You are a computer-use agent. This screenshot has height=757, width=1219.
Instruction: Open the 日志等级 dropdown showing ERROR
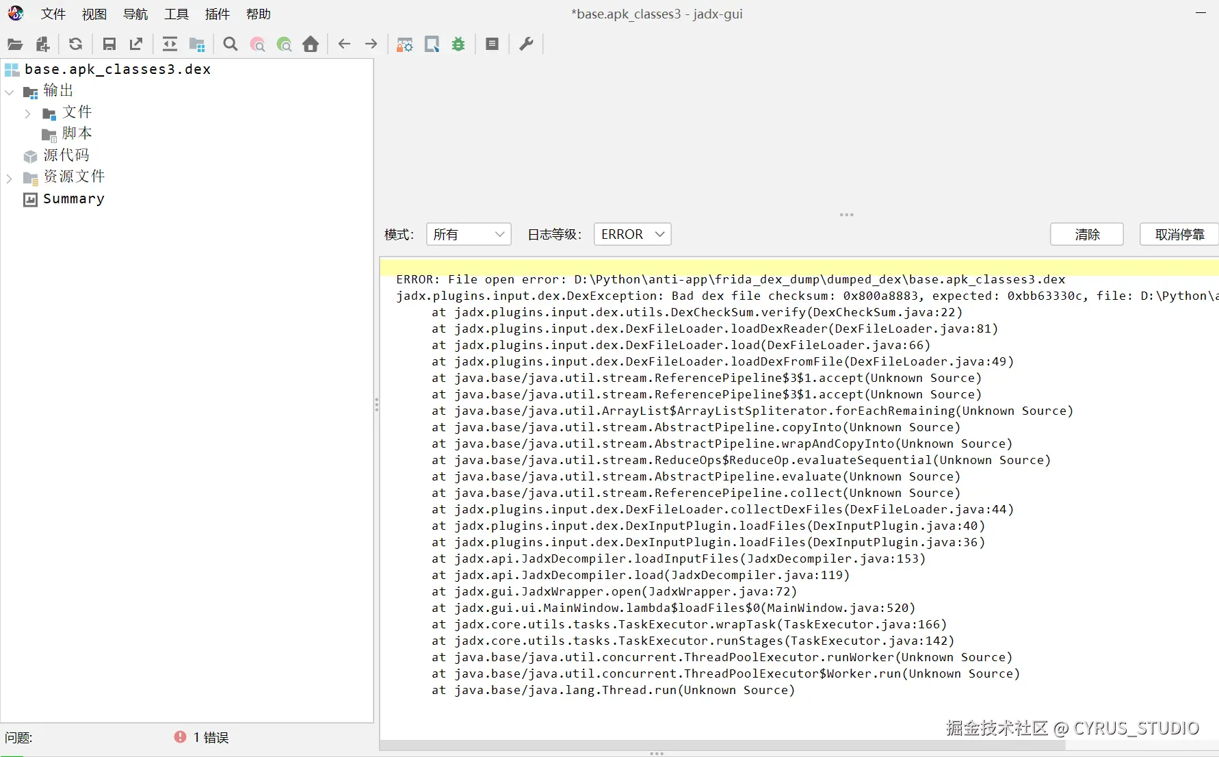click(633, 235)
